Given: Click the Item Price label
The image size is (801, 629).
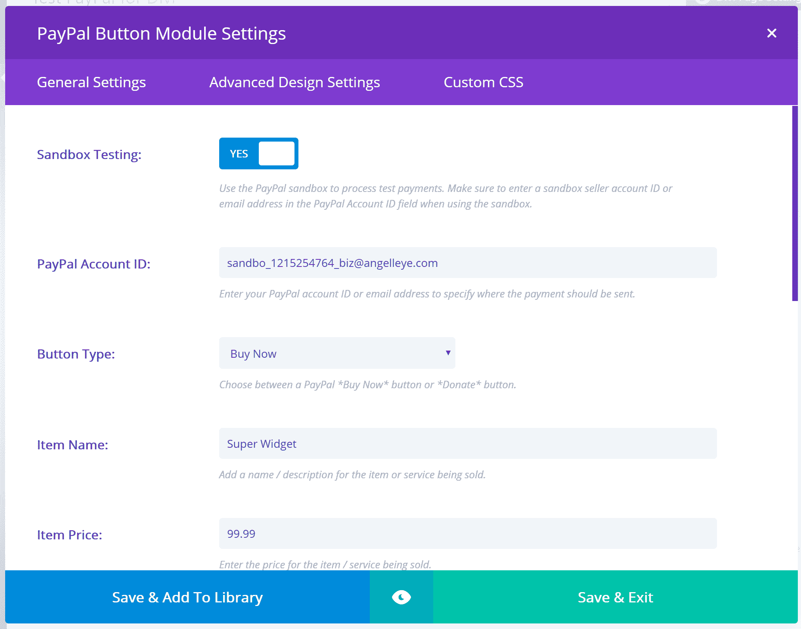Looking at the screenshot, I should point(69,535).
